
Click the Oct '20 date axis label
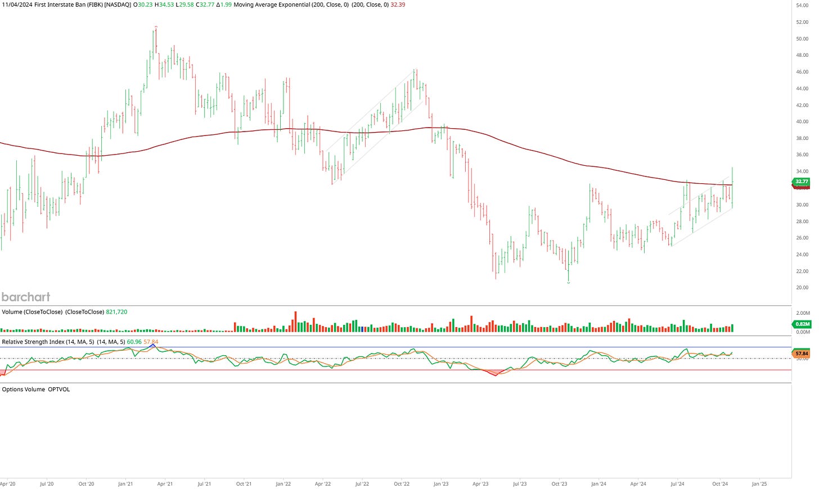(x=86, y=483)
